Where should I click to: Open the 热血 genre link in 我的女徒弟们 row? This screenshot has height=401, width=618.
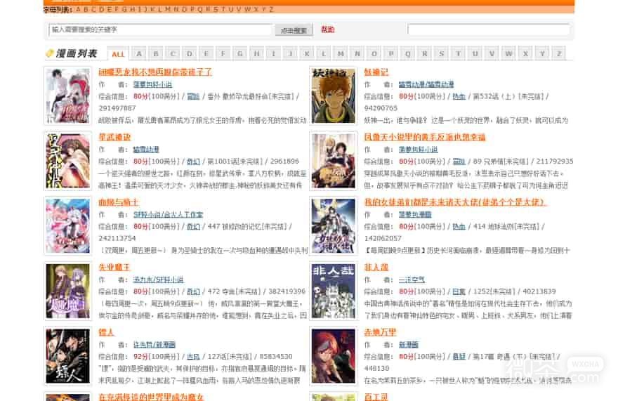459,227
